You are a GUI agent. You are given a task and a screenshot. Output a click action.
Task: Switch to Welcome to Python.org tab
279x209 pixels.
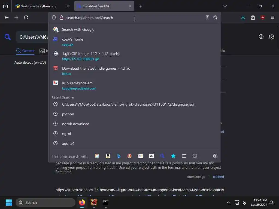coord(43,6)
